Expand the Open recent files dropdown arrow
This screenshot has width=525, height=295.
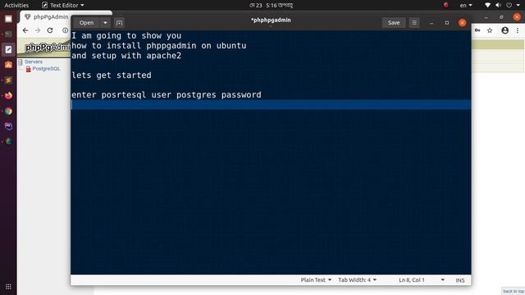[x=105, y=23]
